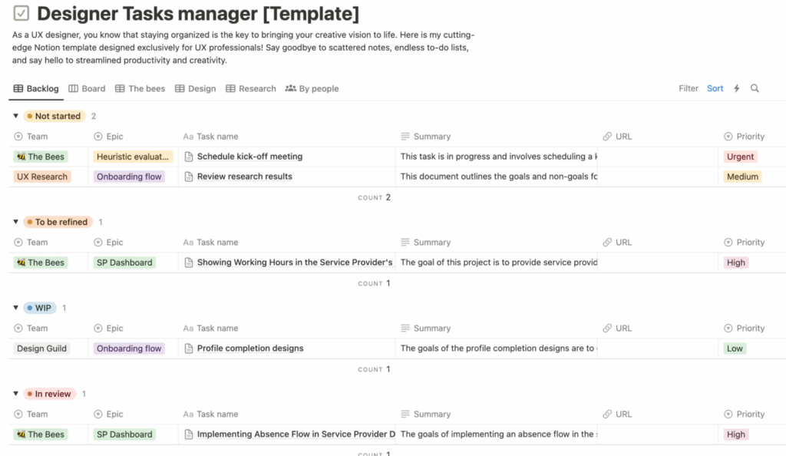
Task: Select The bees view tab
Action: pos(140,88)
